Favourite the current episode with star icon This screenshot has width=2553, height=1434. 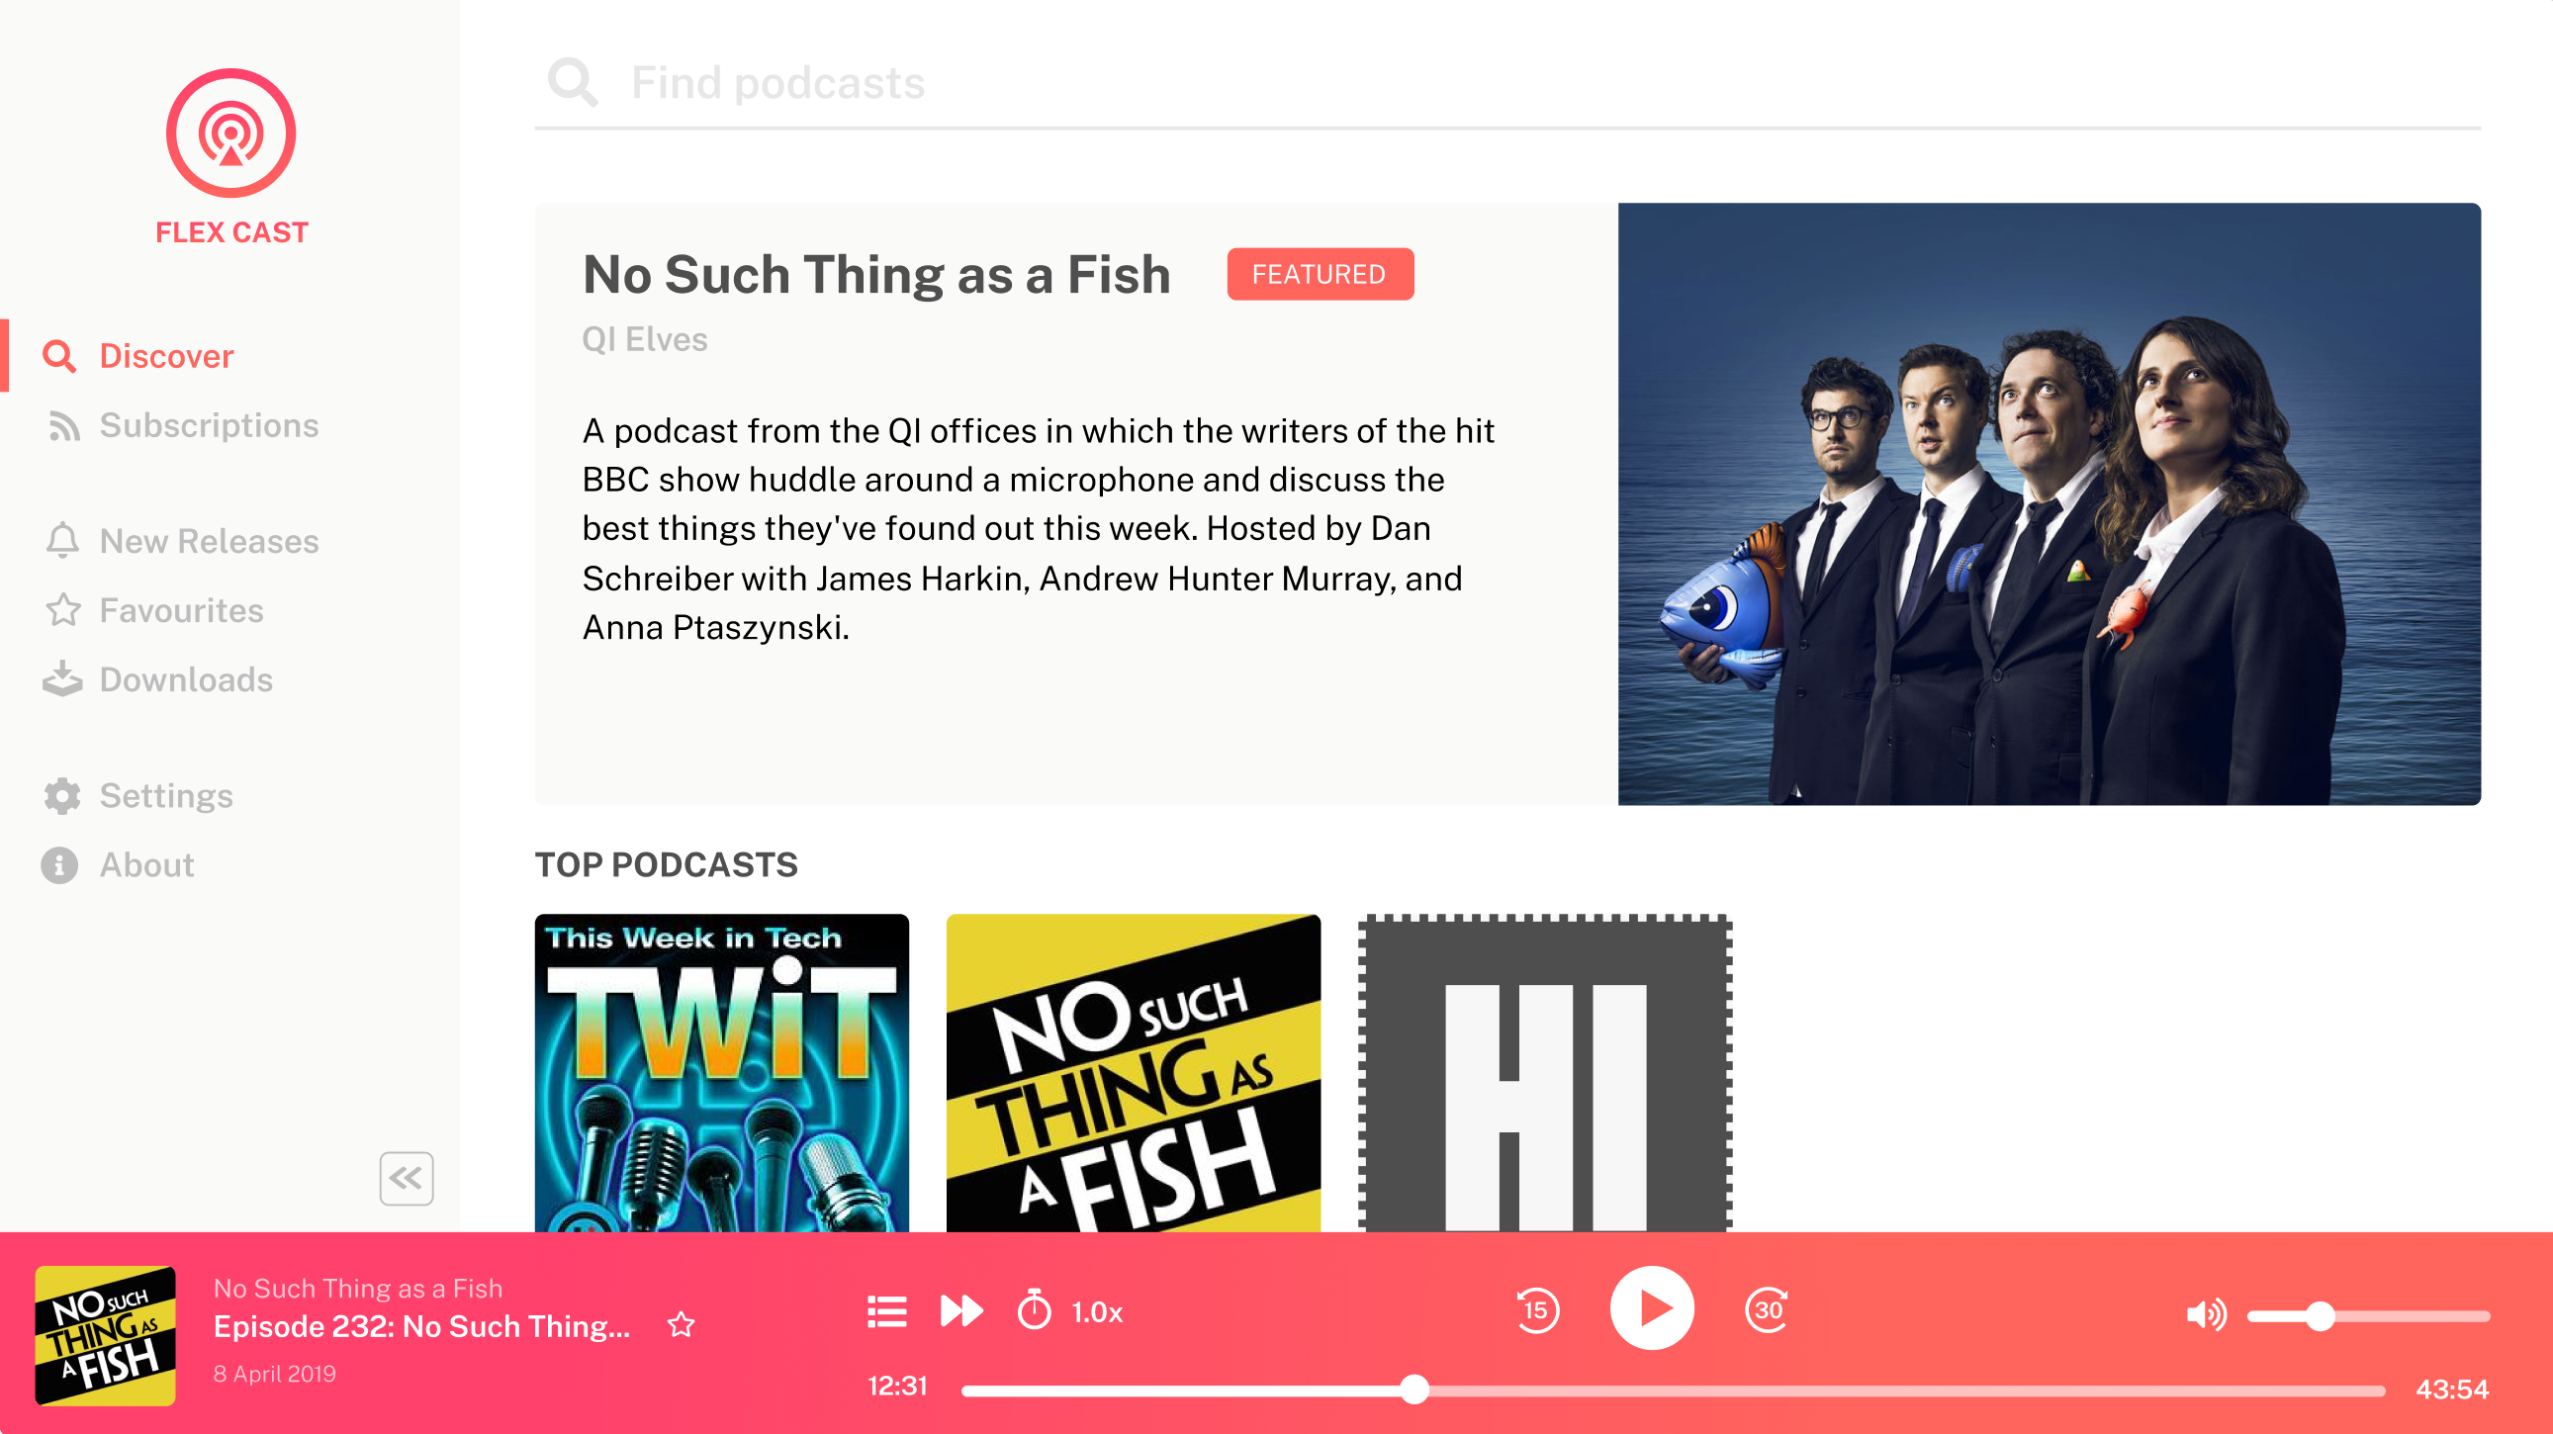[x=681, y=1324]
